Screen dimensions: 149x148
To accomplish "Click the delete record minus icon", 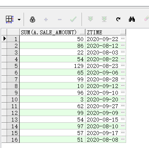I will point(60,20).
